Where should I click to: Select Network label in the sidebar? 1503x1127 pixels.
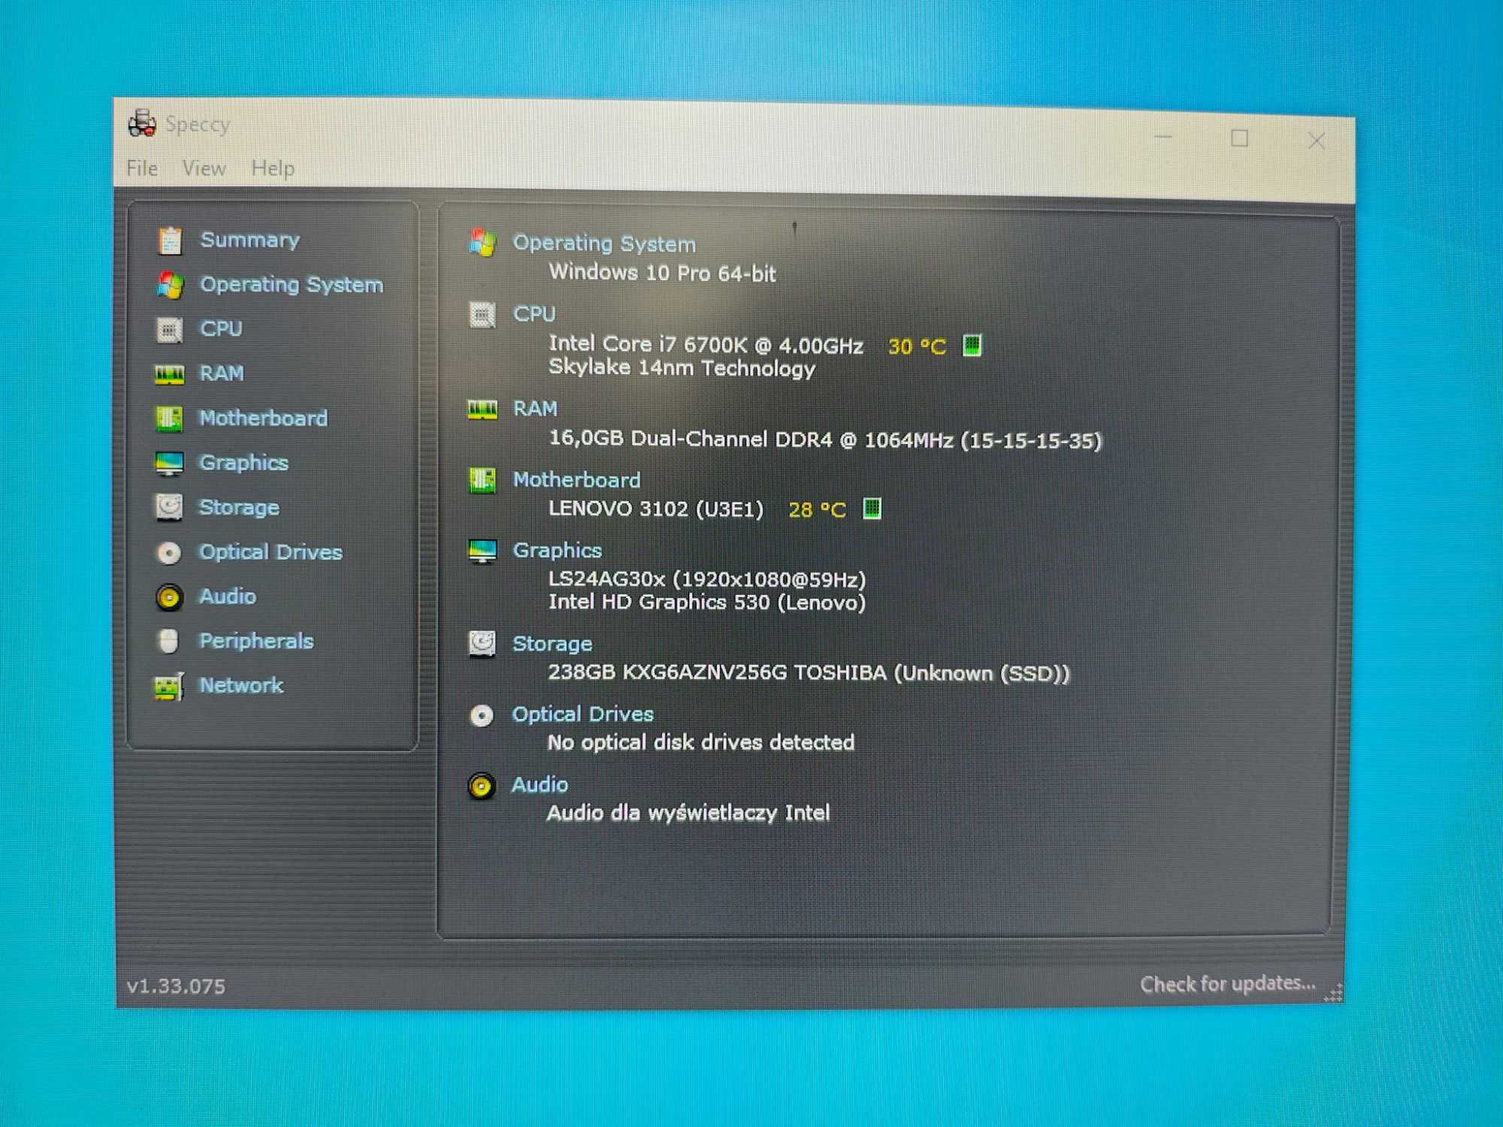[x=241, y=685]
